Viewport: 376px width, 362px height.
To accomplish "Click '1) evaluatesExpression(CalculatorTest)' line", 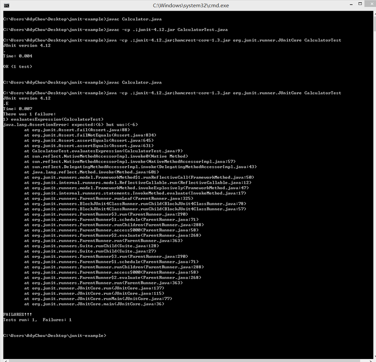I will point(53,119).
